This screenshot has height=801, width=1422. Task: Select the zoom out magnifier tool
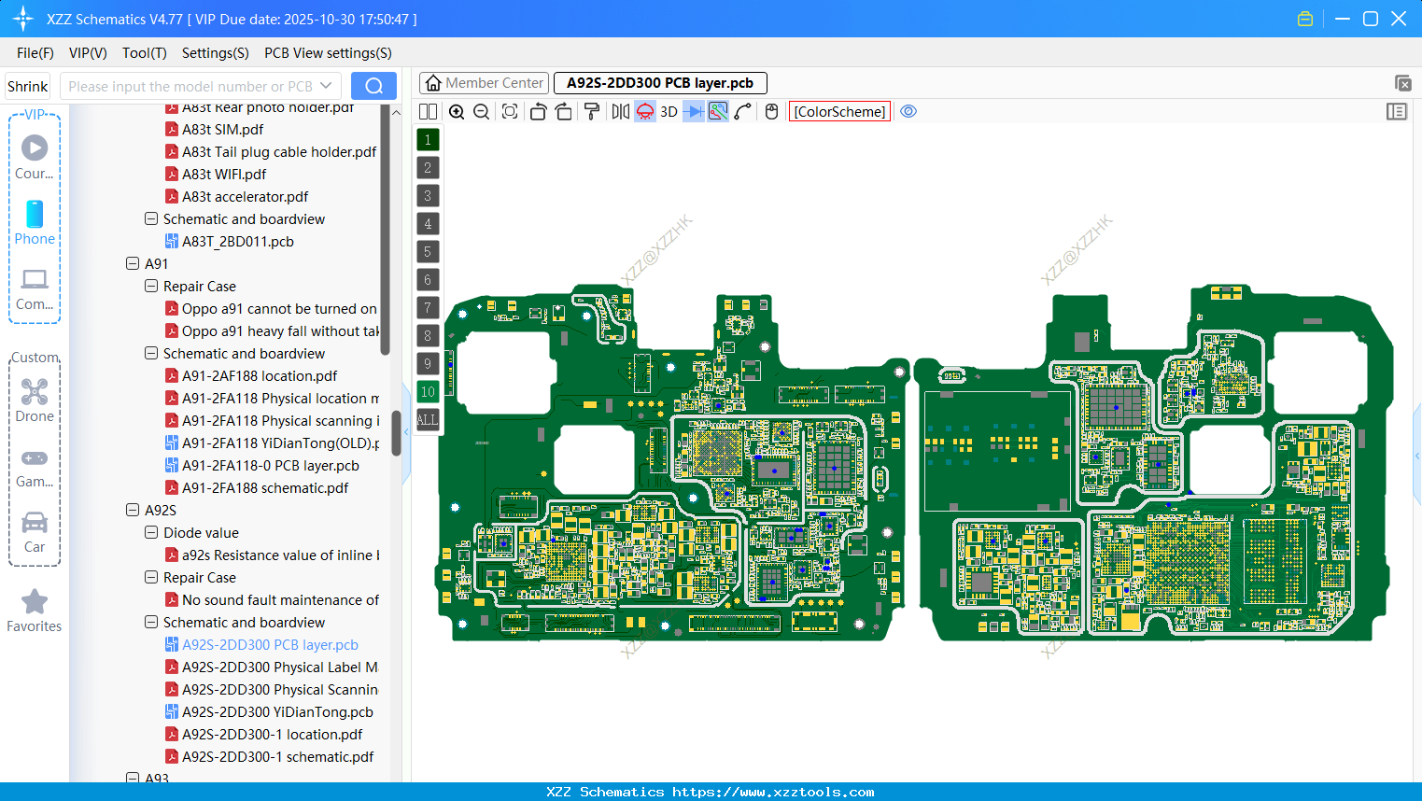point(481,111)
